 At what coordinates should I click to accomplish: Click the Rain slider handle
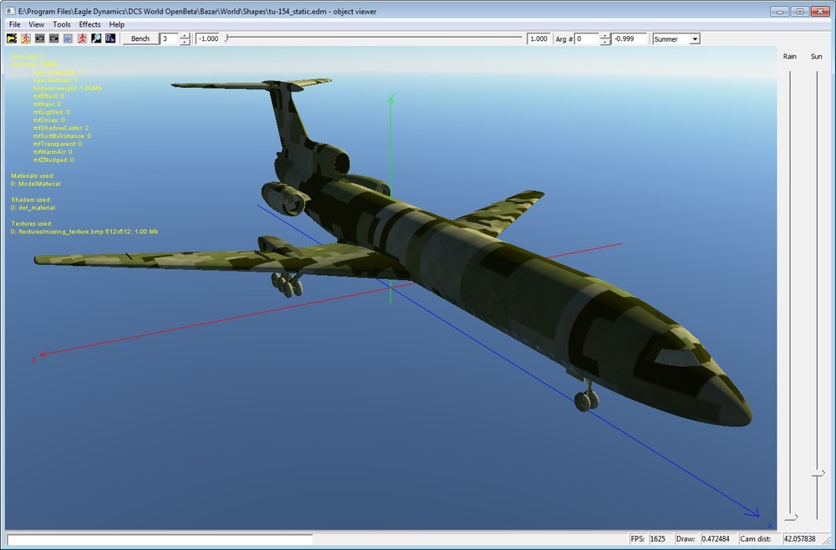pos(791,517)
